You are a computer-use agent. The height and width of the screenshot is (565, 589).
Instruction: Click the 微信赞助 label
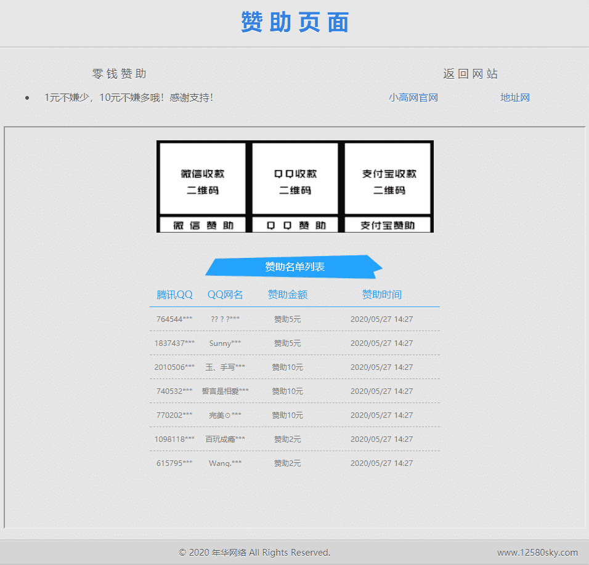203,225
